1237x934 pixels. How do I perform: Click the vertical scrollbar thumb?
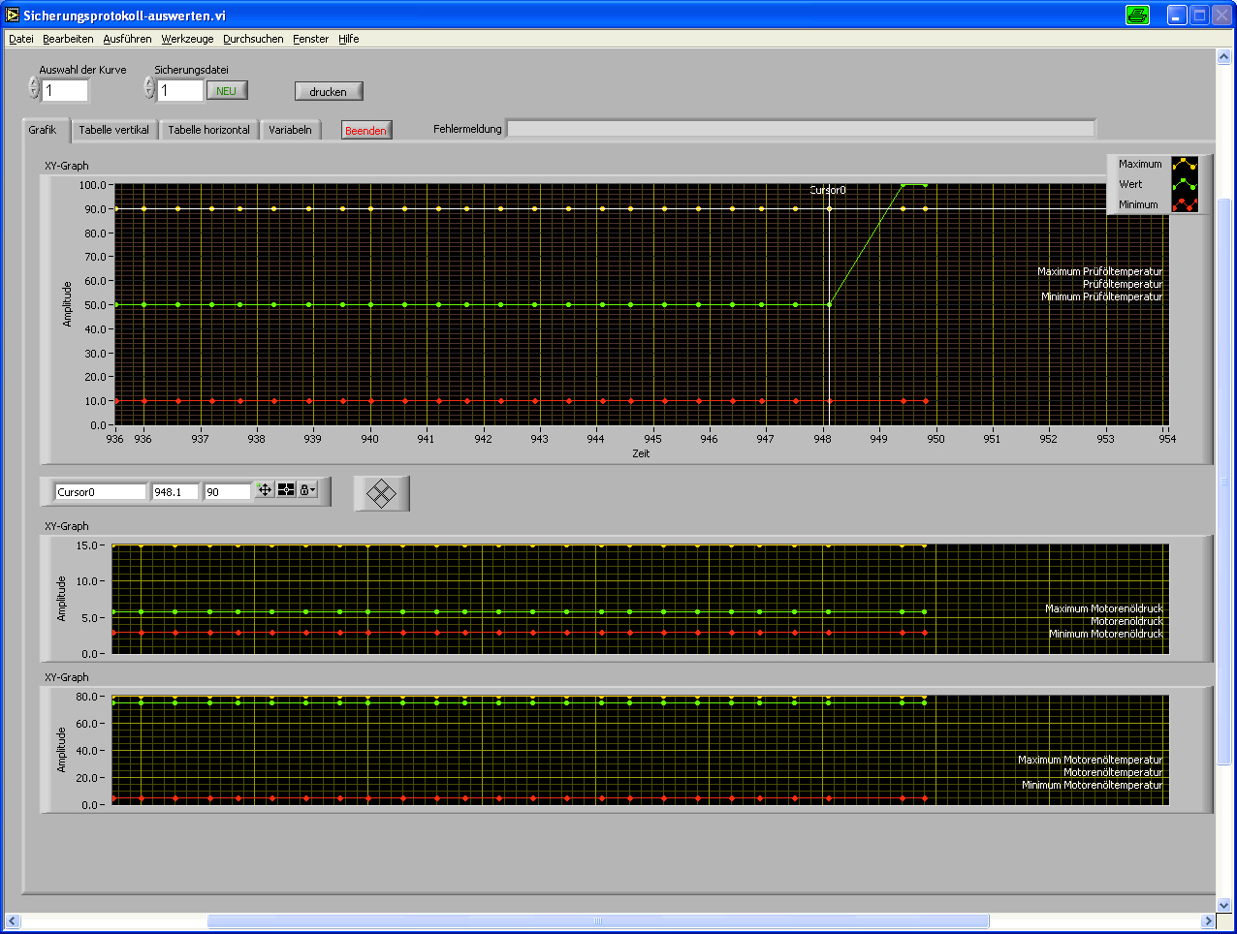pos(1223,481)
